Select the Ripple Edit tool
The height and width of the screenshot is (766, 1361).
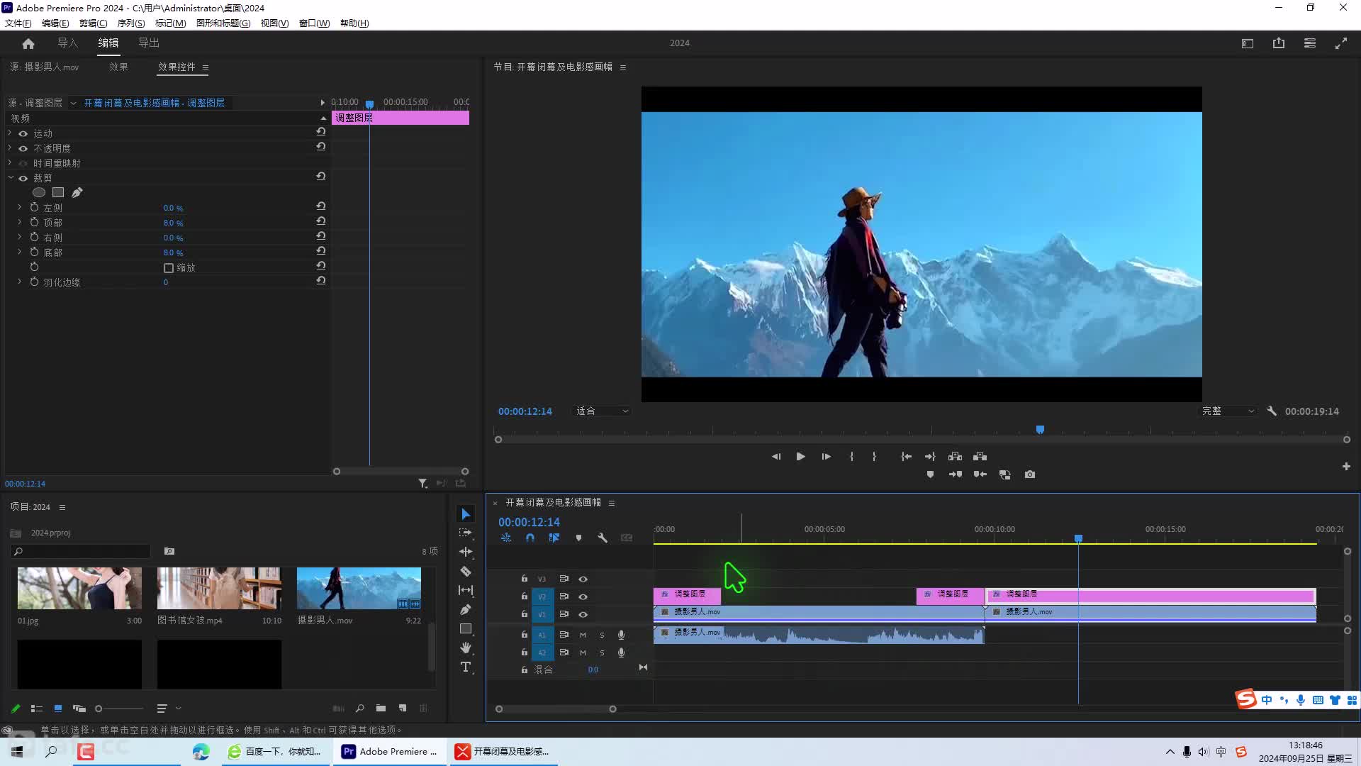[x=466, y=552]
